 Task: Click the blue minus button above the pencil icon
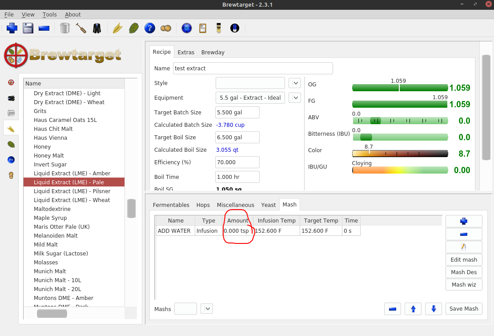(464, 234)
